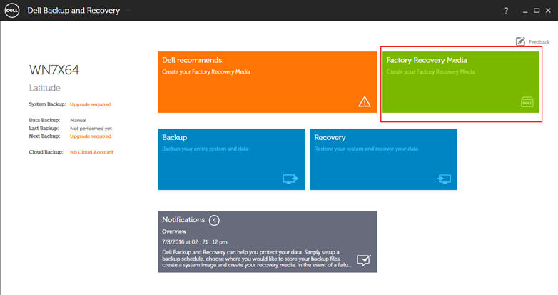Minimize the Dell Backup and Recovery window

[525, 11]
